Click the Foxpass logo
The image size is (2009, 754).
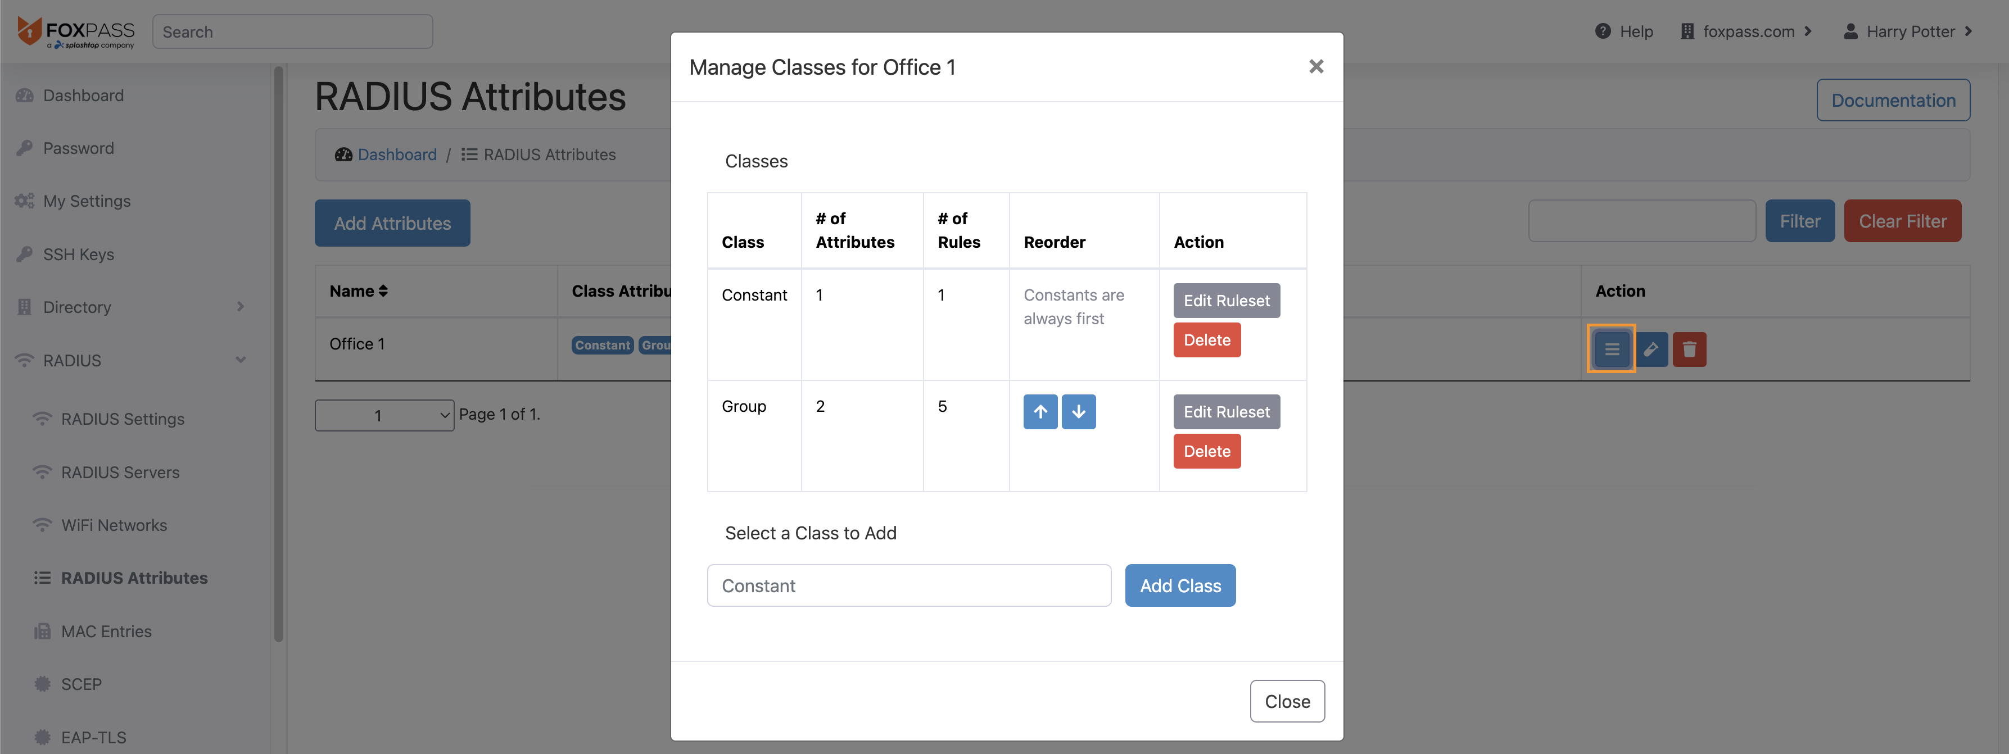[76, 32]
